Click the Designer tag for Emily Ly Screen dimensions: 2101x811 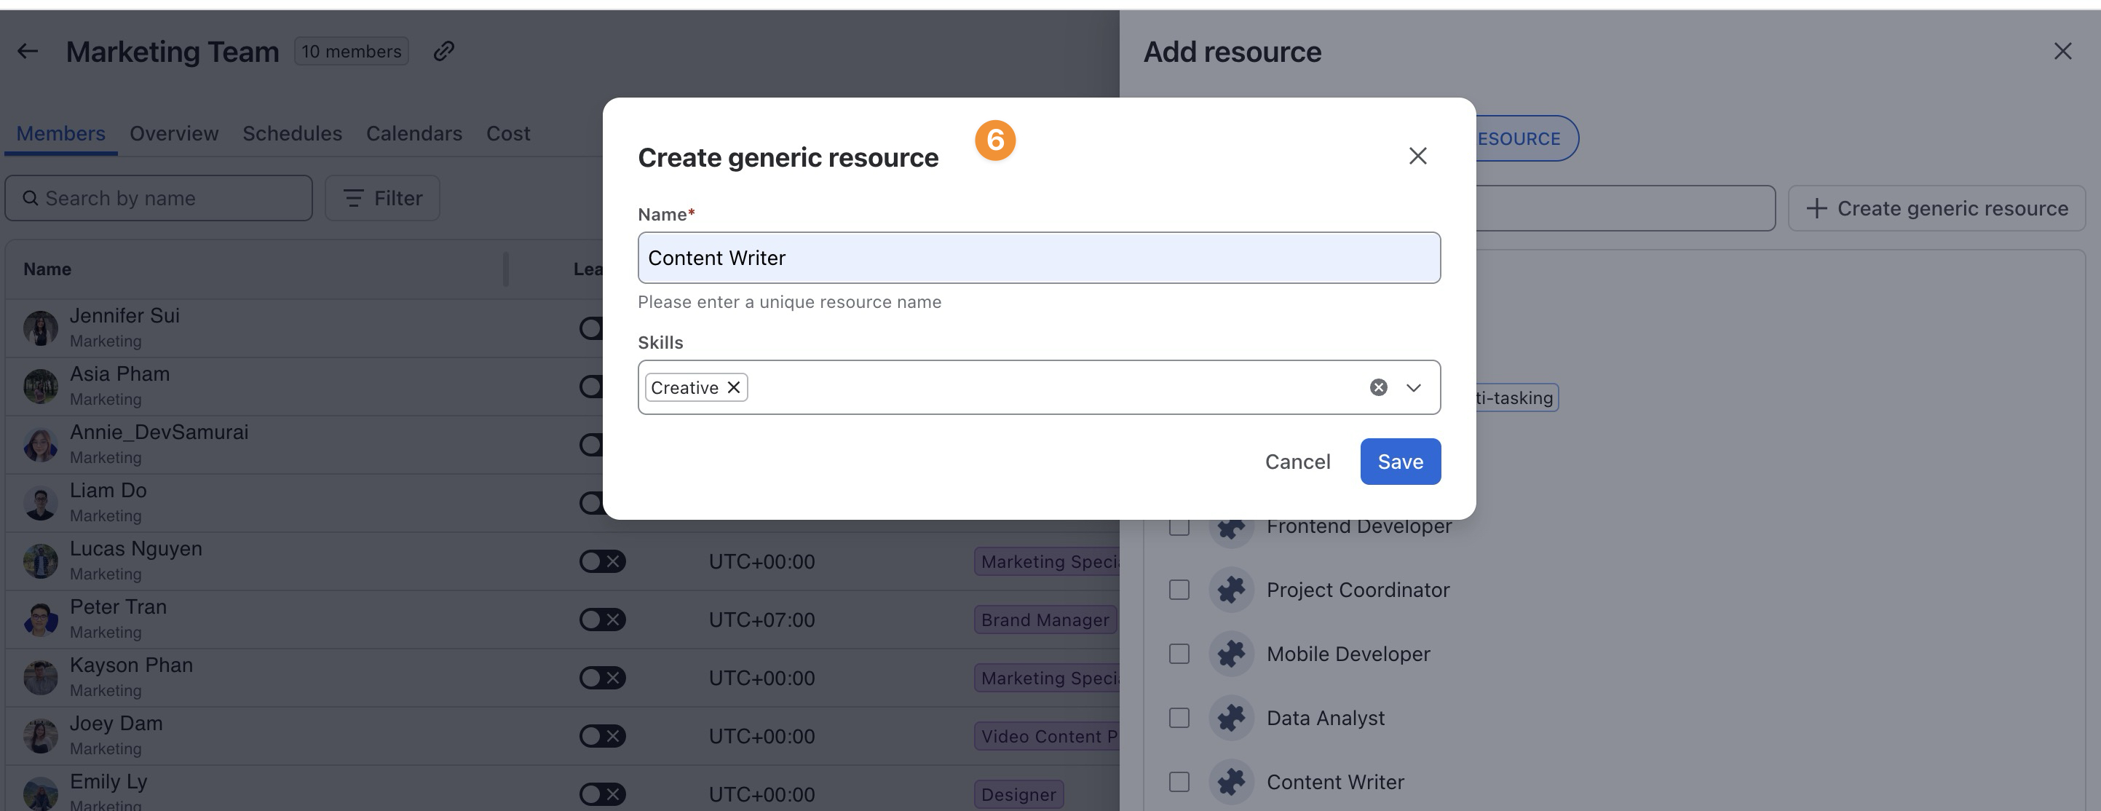[x=1018, y=795]
